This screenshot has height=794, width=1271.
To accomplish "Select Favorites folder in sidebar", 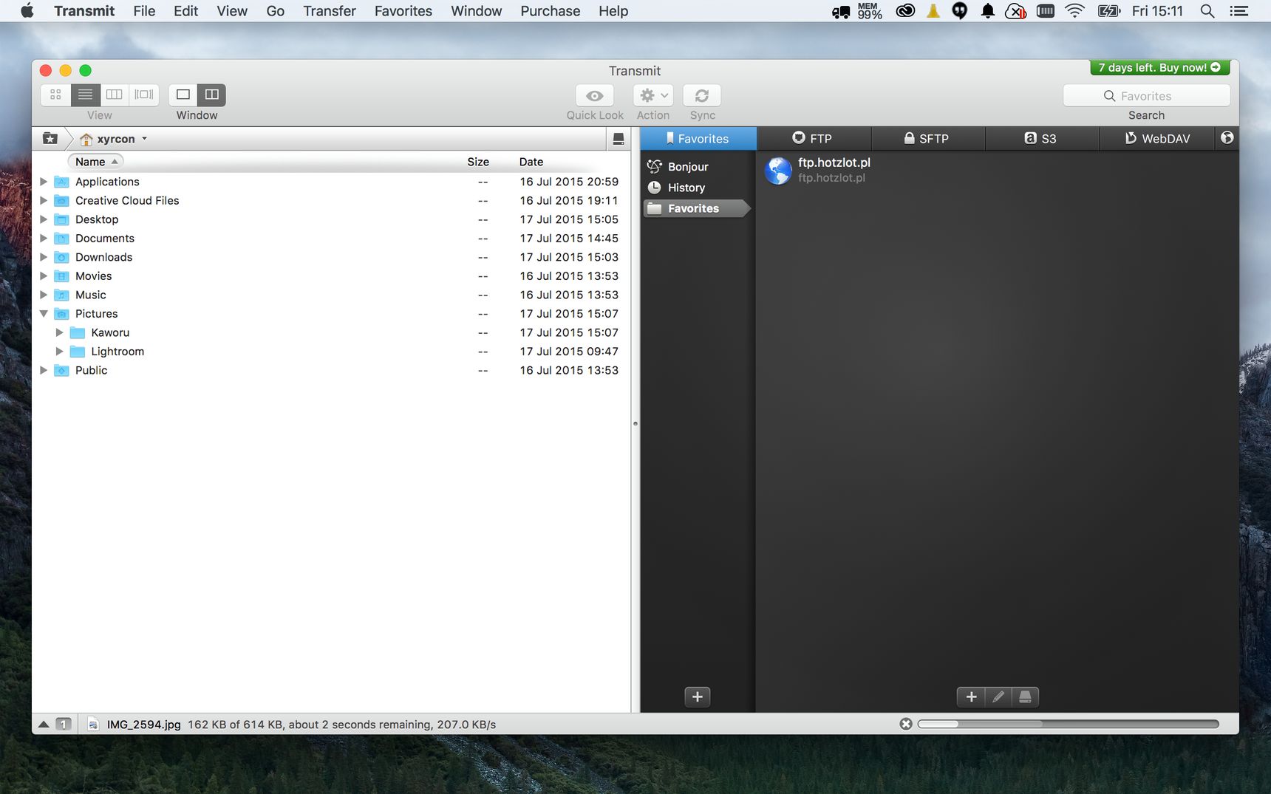I will [x=695, y=208].
